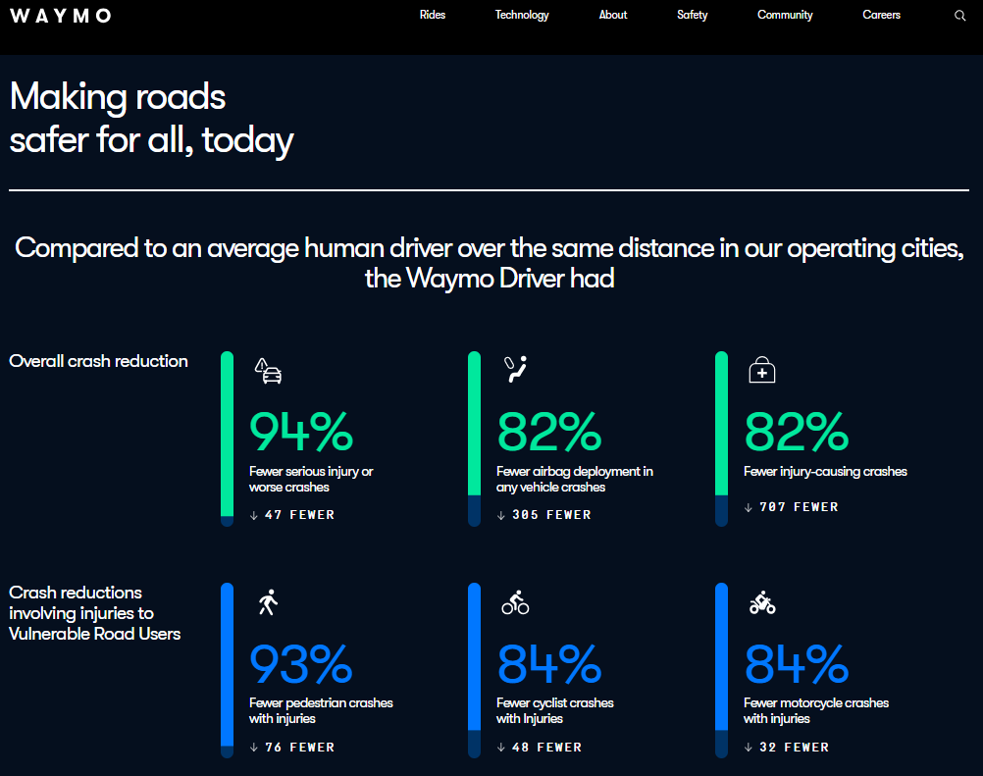Click 'Fewer motorcycle crashes with injuries'

click(816, 711)
